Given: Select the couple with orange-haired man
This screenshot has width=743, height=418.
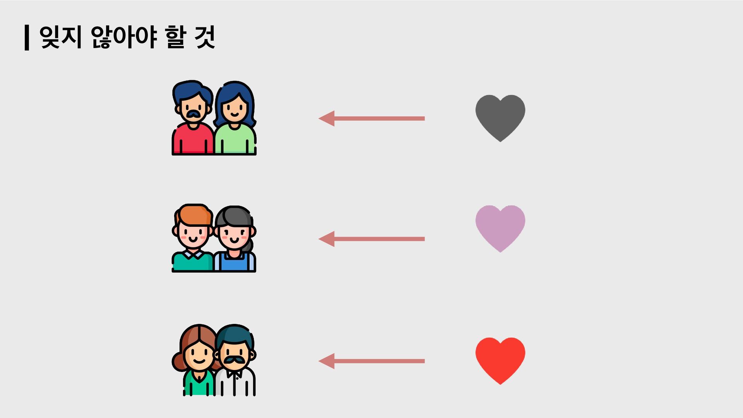Looking at the screenshot, I should (214, 238).
